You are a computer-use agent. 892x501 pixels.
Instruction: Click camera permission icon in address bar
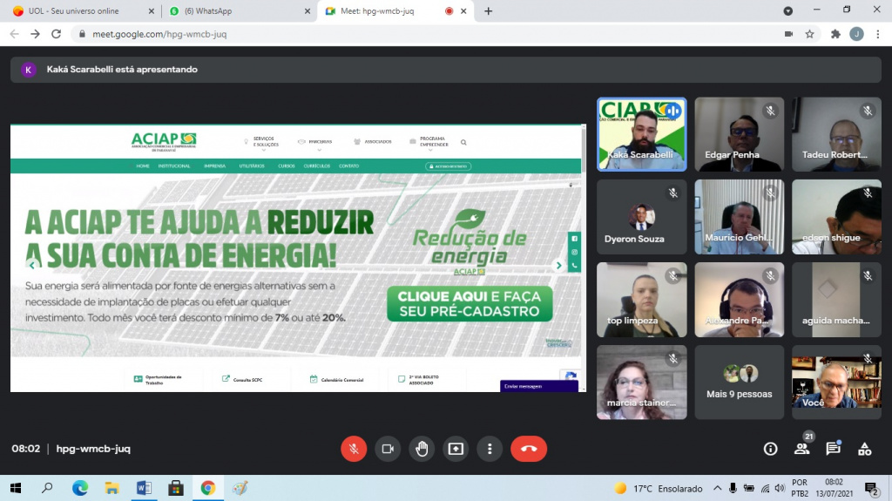coord(788,34)
